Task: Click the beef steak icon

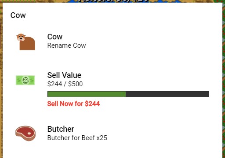Action: coord(25,133)
